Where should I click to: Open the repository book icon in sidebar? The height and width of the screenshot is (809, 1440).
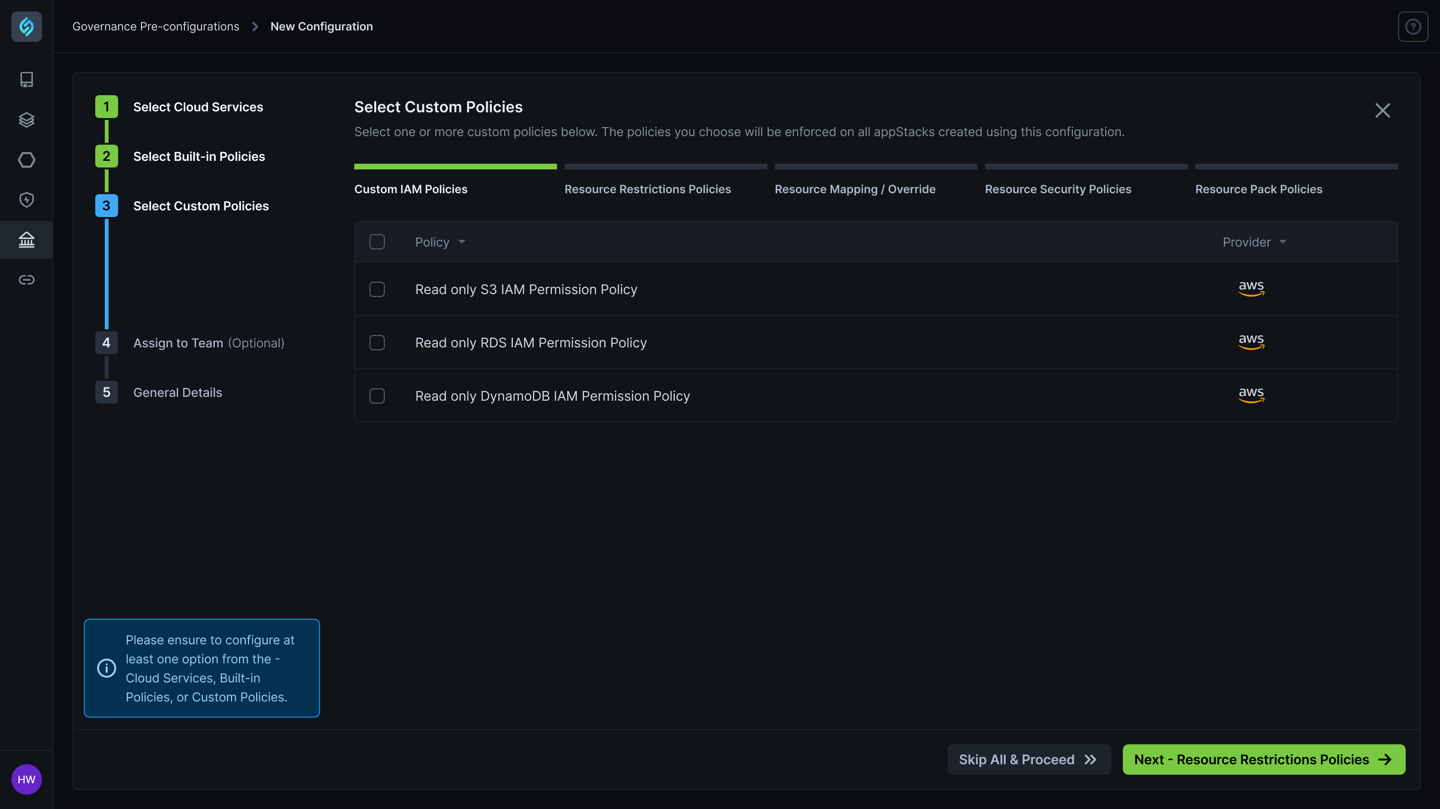click(26, 79)
